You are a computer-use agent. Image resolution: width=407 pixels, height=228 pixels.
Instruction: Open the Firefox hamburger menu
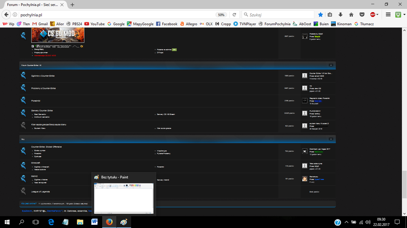388,15
